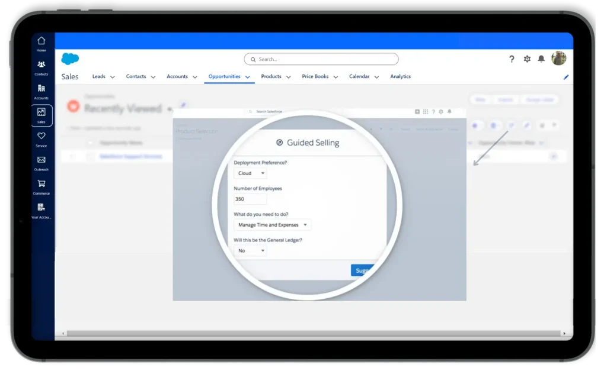The width and height of the screenshot is (607, 374).
Task: Open the Price Books tab
Action: [x=315, y=76]
